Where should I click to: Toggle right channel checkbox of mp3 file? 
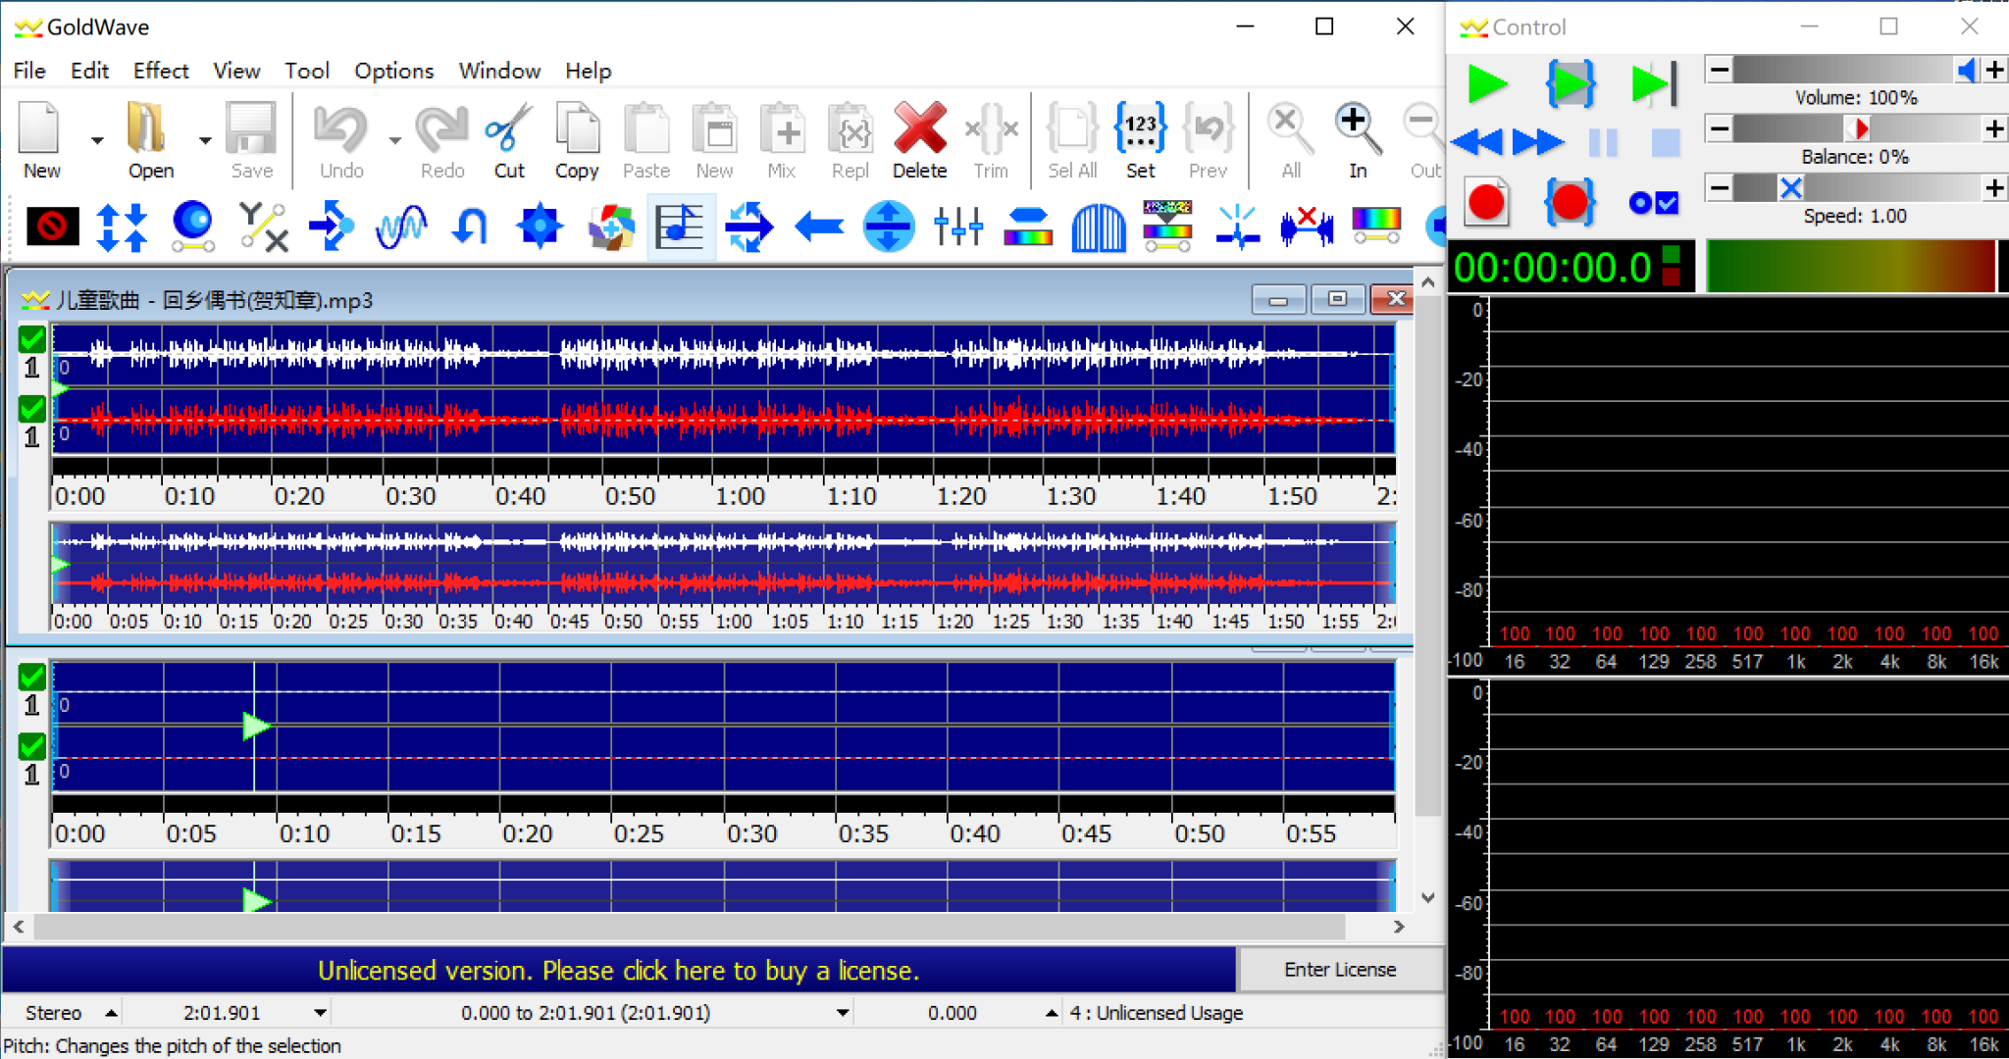pos(32,408)
